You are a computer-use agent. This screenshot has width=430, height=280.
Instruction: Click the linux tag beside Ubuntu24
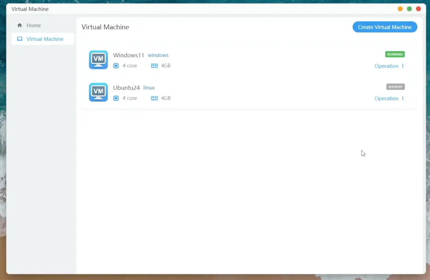coord(148,87)
